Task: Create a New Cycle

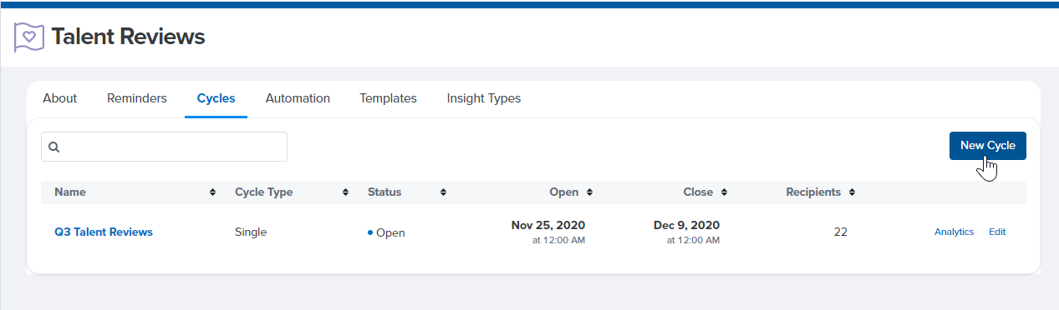Action: click(x=988, y=145)
